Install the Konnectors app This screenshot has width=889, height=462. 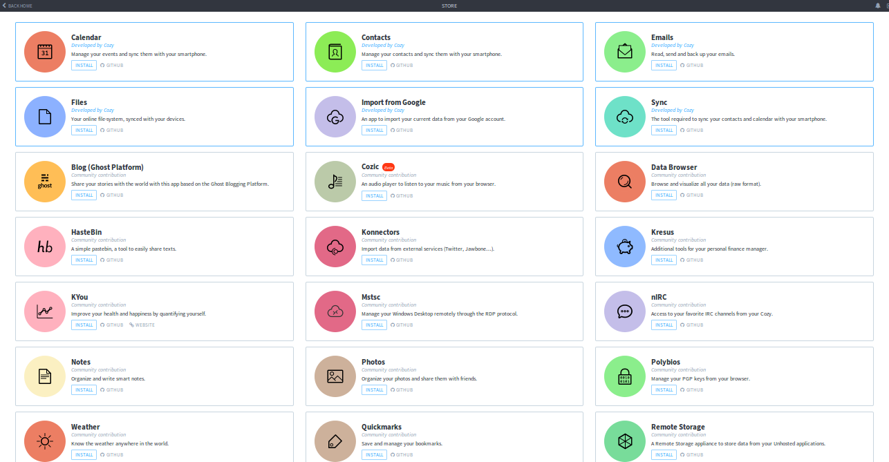(x=375, y=260)
